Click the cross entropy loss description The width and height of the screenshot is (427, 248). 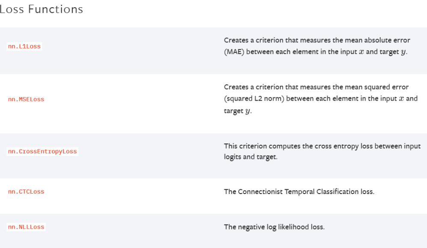tap(322, 151)
